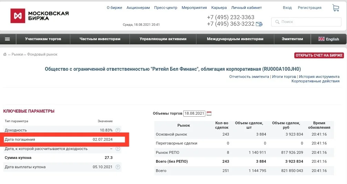The width and height of the screenshot is (347, 184).
Task: Open Международным инвесторам menu
Action: (235, 39)
